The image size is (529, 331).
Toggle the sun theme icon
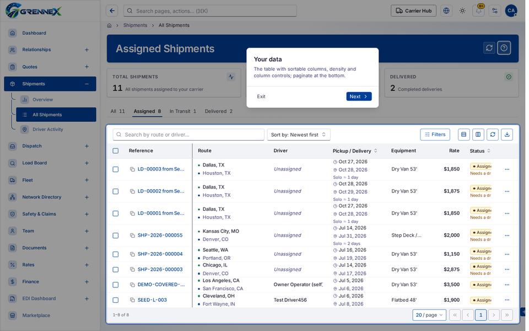[x=462, y=11]
